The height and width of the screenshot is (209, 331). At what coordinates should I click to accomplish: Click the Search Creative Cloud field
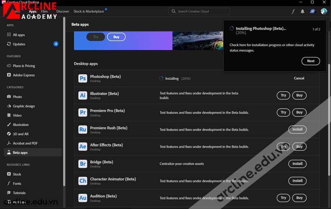tap(199, 11)
